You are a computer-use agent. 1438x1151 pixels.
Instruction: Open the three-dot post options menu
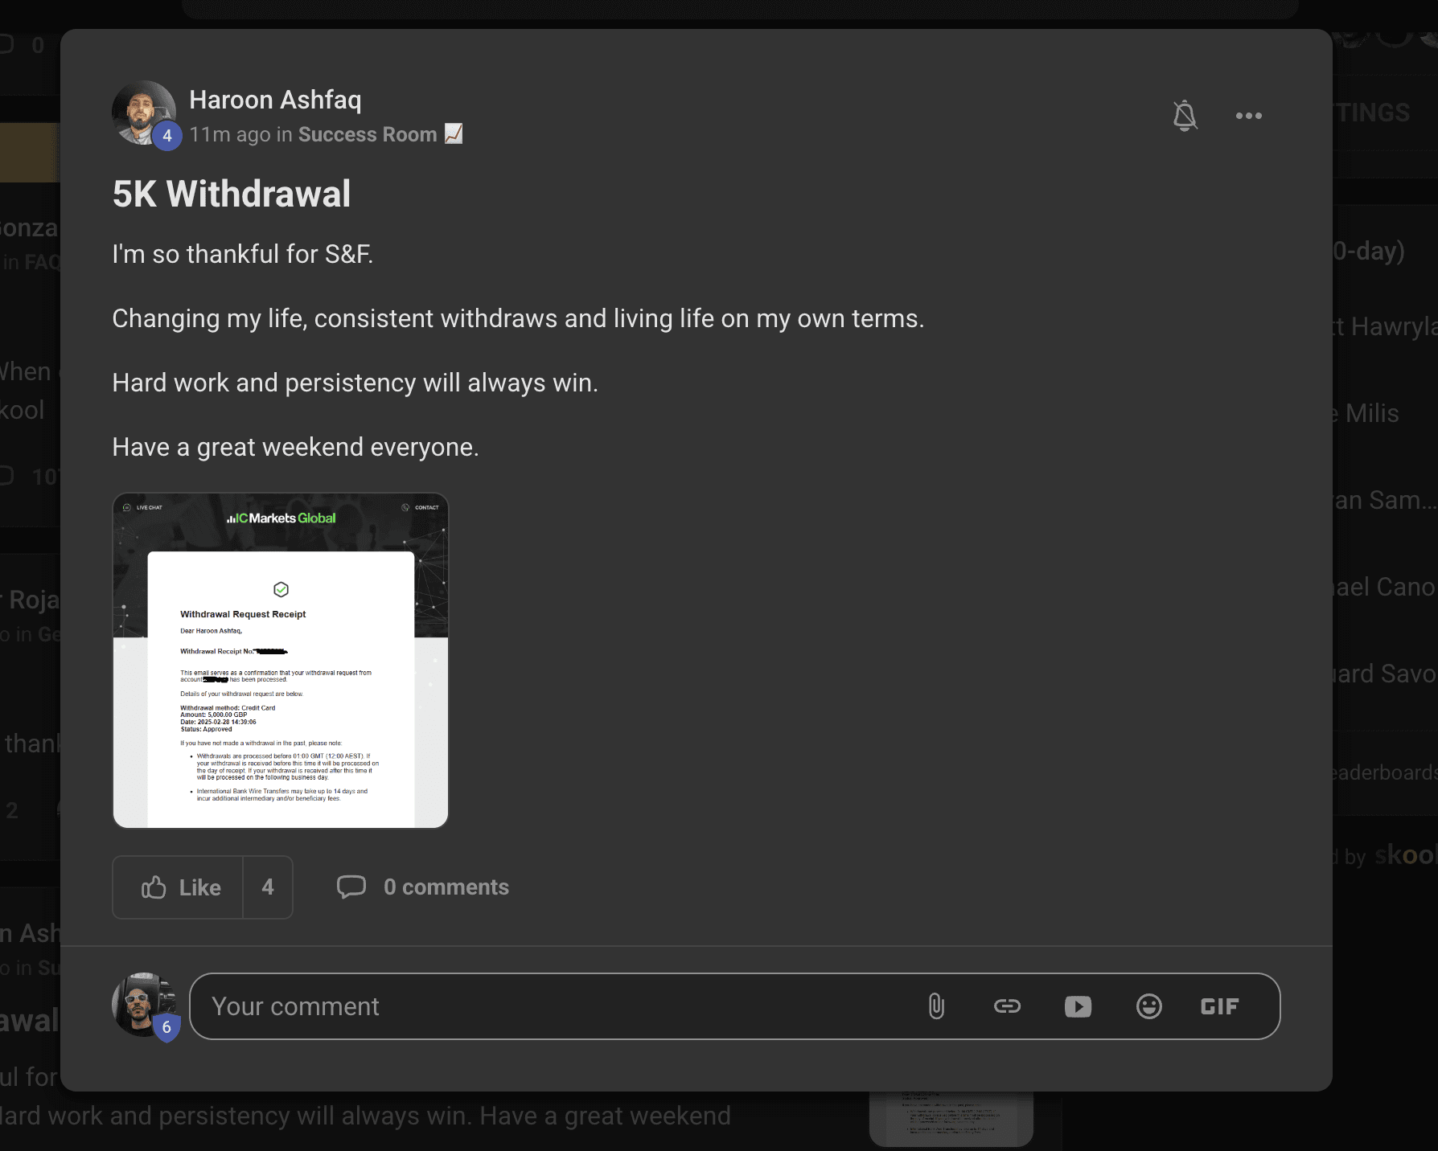pyautogui.click(x=1248, y=116)
